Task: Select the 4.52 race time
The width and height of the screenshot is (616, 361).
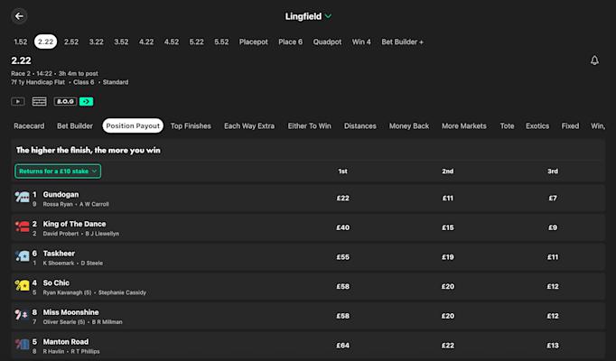Action: [172, 42]
